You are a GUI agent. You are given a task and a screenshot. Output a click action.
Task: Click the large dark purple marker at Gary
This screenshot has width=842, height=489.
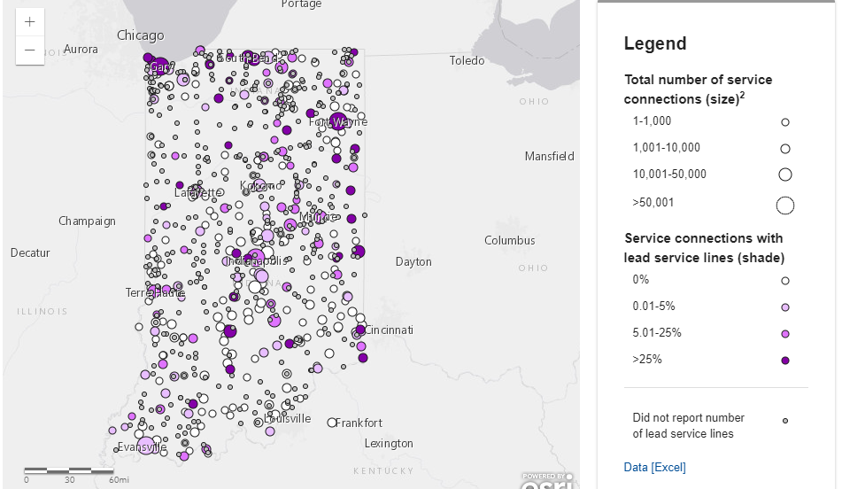coord(161,65)
